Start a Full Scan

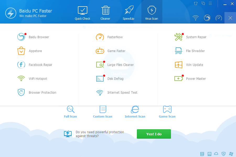(71, 112)
